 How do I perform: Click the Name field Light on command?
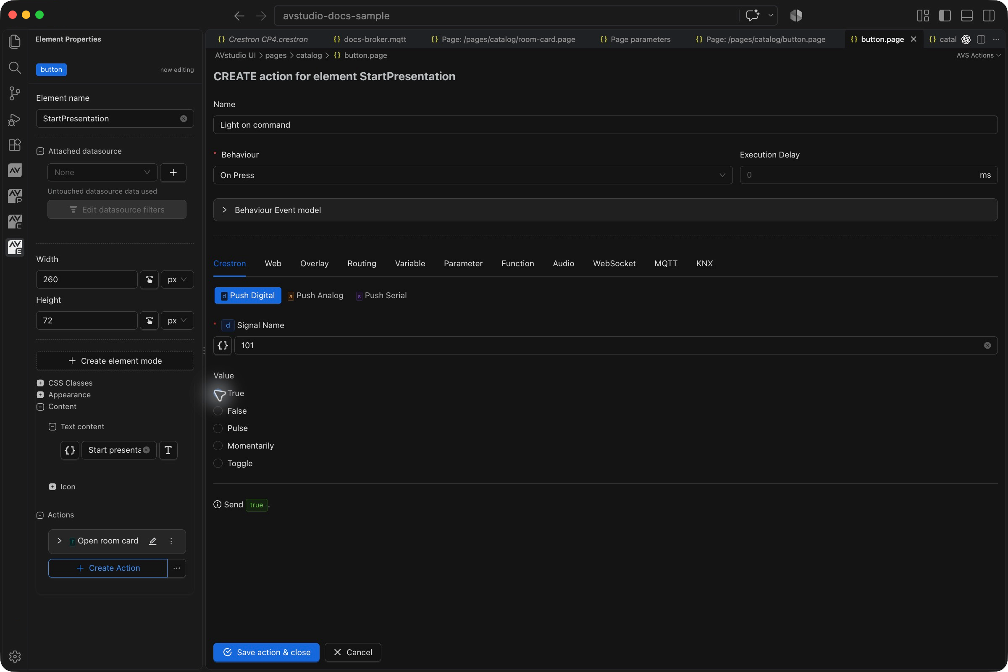605,125
